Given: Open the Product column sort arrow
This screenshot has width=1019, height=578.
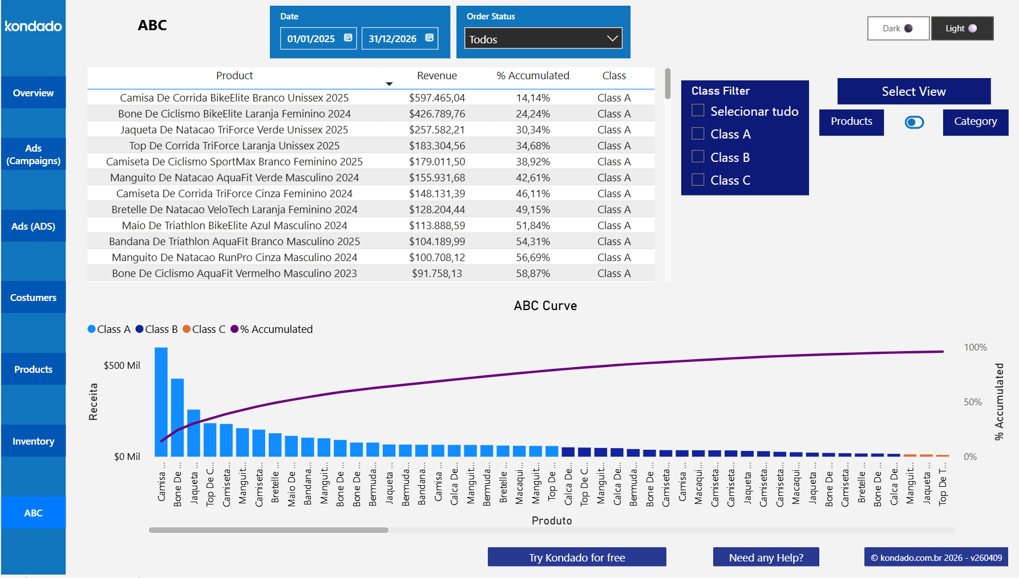Looking at the screenshot, I should 390,83.
